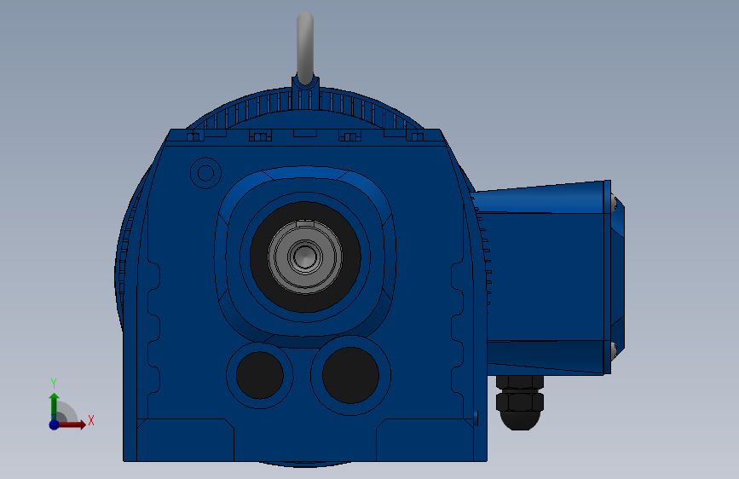Select the lower-right black bore hole

350,375
